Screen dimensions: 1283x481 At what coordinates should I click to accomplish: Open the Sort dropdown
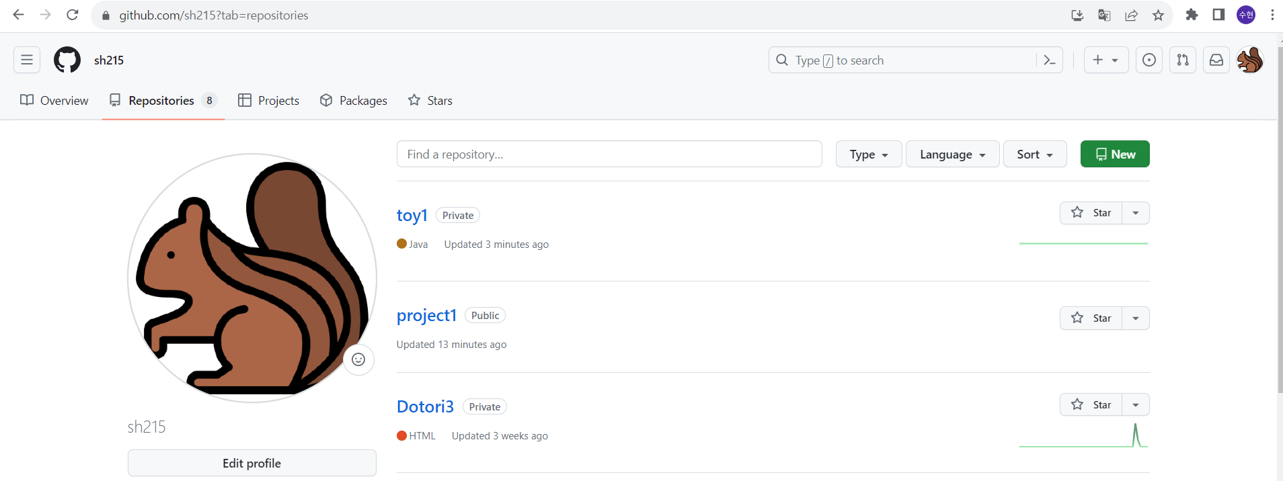[1035, 154]
